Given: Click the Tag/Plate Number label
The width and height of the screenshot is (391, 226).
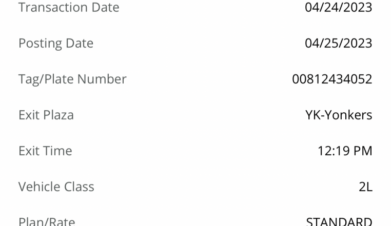Looking at the screenshot, I should click(x=72, y=79).
